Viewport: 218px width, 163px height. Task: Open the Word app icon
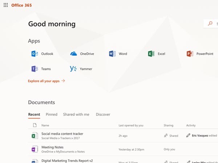tap(112, 54)
